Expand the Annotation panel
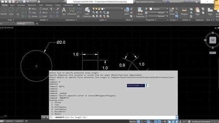Image resolution: width=219 pixels, height=123 pixels. (71, 20)
